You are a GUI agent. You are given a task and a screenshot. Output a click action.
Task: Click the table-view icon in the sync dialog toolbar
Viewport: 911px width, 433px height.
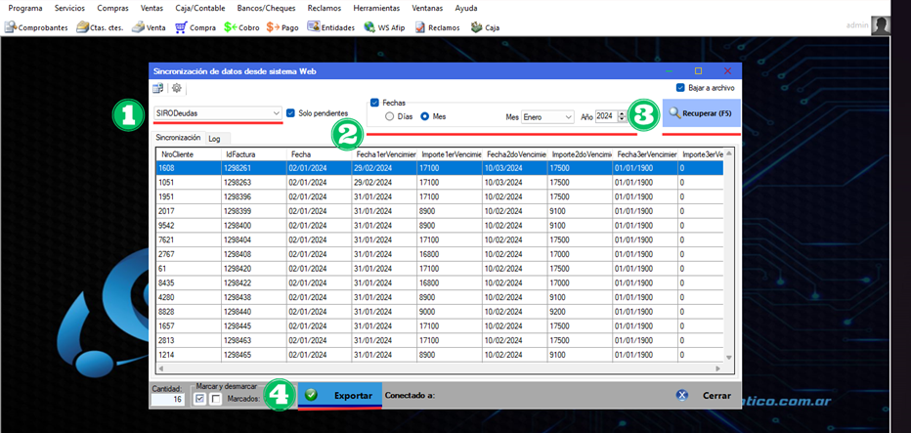point(158,88)
